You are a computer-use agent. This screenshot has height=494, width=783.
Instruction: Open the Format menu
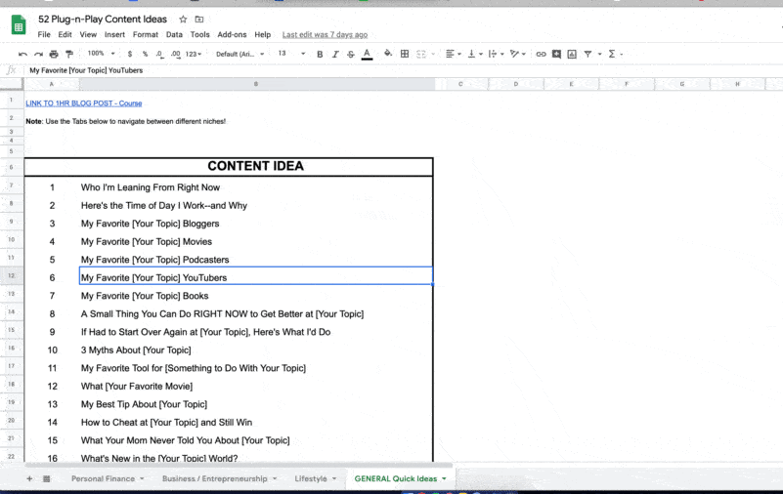[146, 34]
